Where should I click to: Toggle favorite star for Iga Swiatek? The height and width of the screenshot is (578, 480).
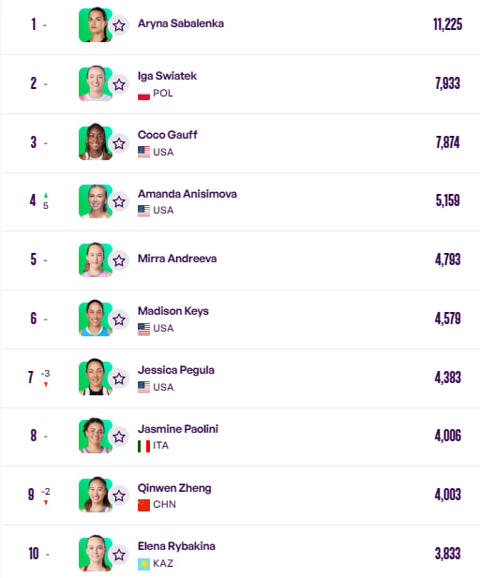click(x=119, y=85)
